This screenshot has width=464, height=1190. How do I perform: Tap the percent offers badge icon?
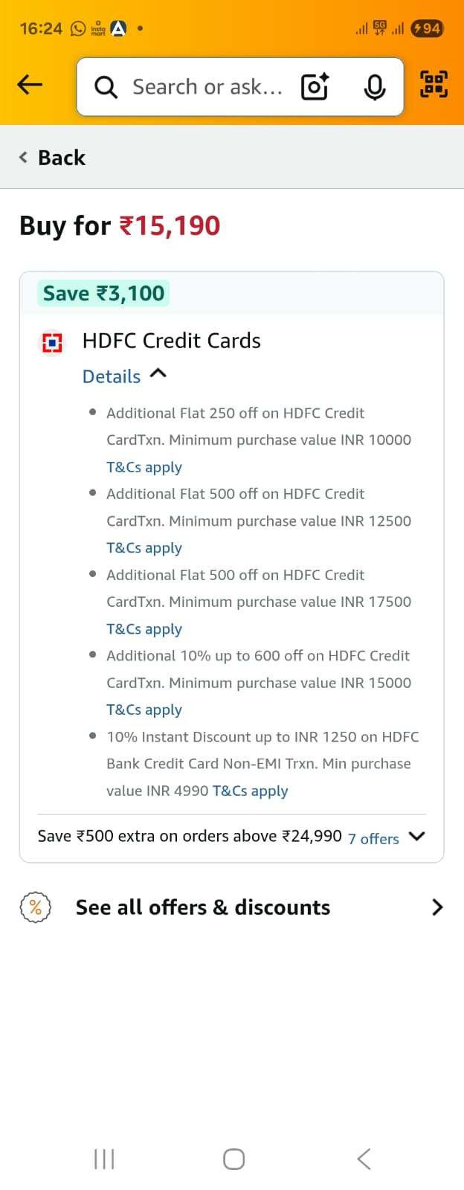(35, 907)
